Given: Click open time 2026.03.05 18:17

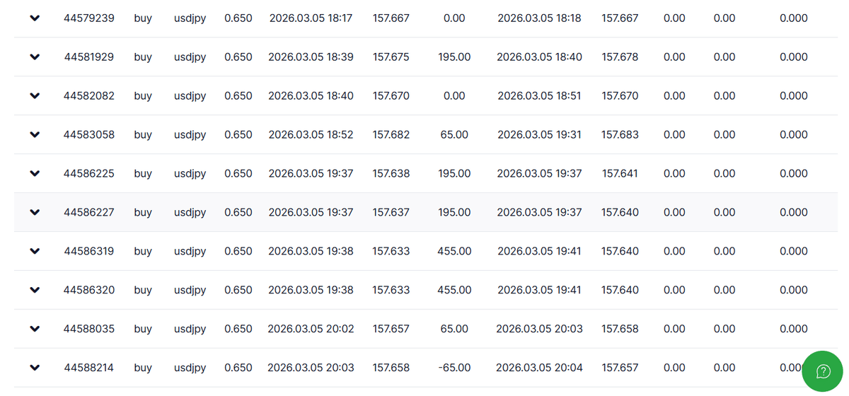Looking at the screenshot, I should [311, 18].
